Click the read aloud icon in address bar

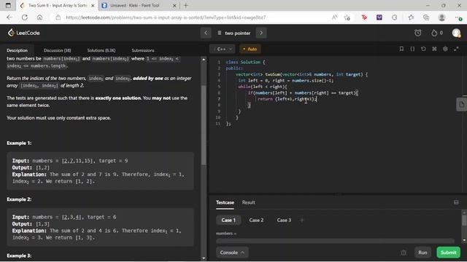334,17
